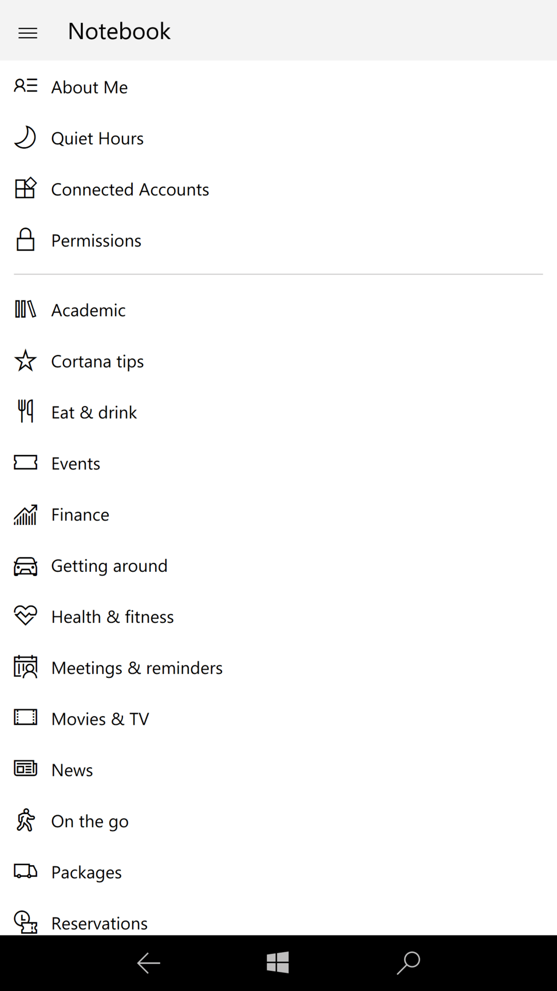Open the Reservations category
The height and width of the screenshot is (991, 557).
[99, 923]
